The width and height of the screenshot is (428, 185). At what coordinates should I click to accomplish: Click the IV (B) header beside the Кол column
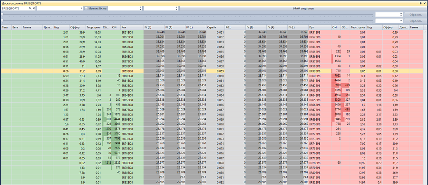(x=154, y=27)
